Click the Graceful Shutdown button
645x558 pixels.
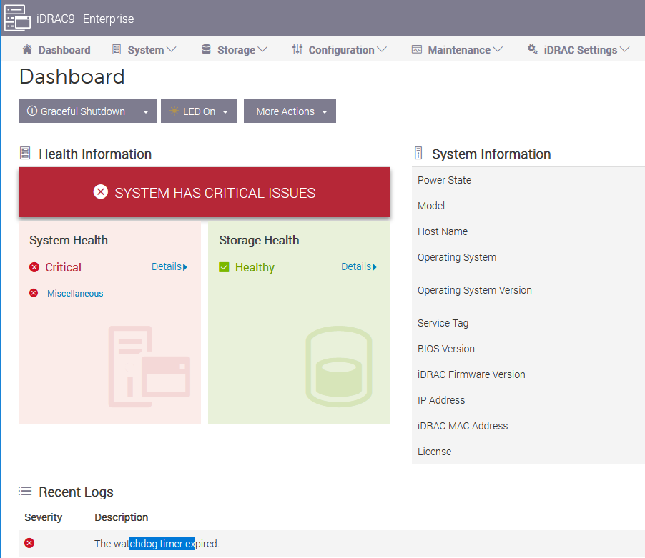pyautogui.click(x=76, y=111)
